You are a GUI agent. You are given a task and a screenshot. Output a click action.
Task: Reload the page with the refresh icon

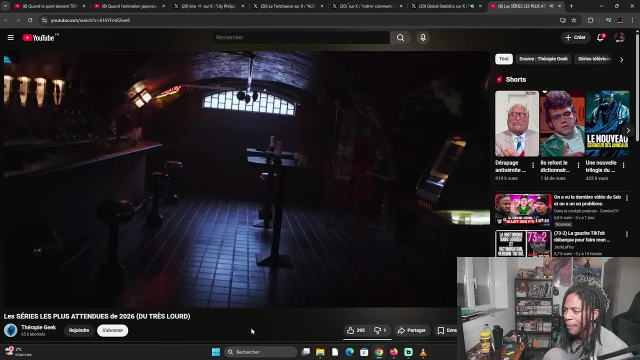[30, 20]
